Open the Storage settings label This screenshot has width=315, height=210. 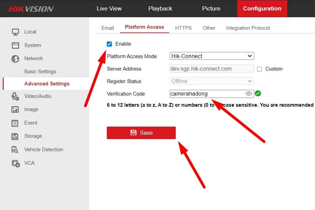click(x=33, y=136)
